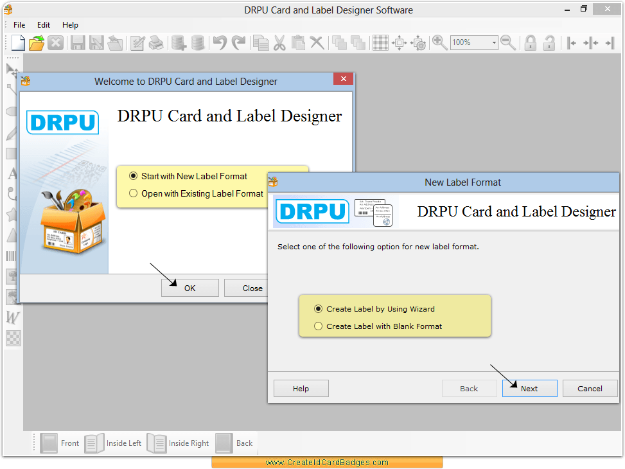Click the open padlock unlock icon
625x469 pixels.
(x=549, y=42)
